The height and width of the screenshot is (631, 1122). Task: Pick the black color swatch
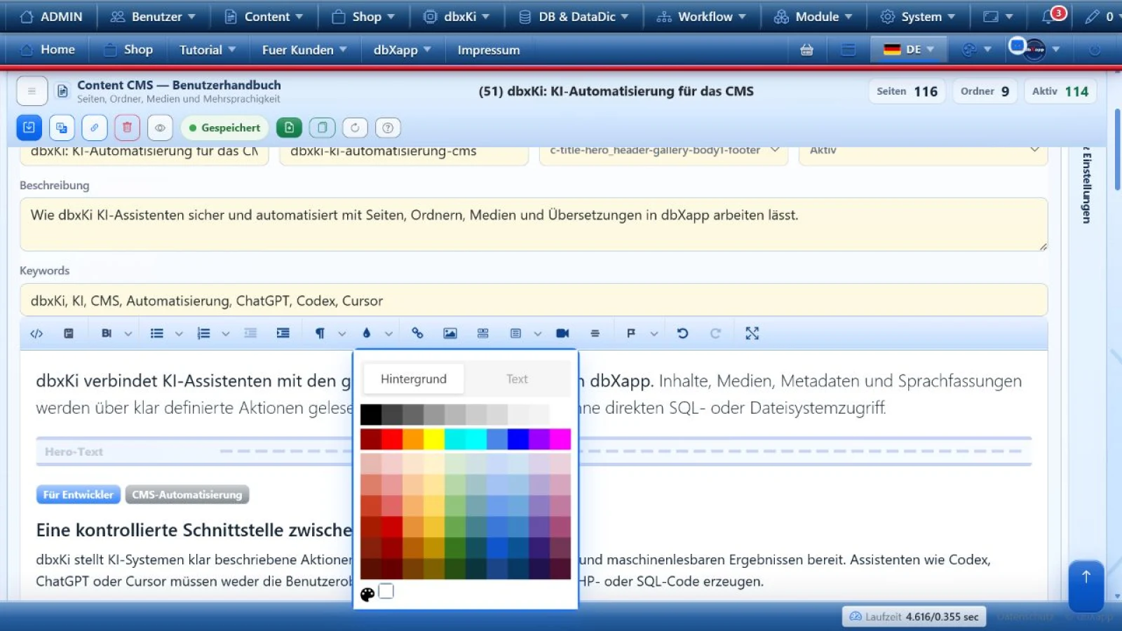click(x=371, y=414)
